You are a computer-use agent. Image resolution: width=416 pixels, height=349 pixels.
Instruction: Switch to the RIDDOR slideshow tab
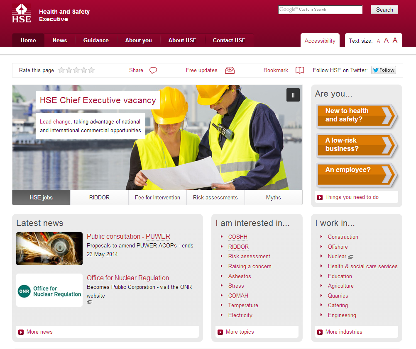point(99,198)
